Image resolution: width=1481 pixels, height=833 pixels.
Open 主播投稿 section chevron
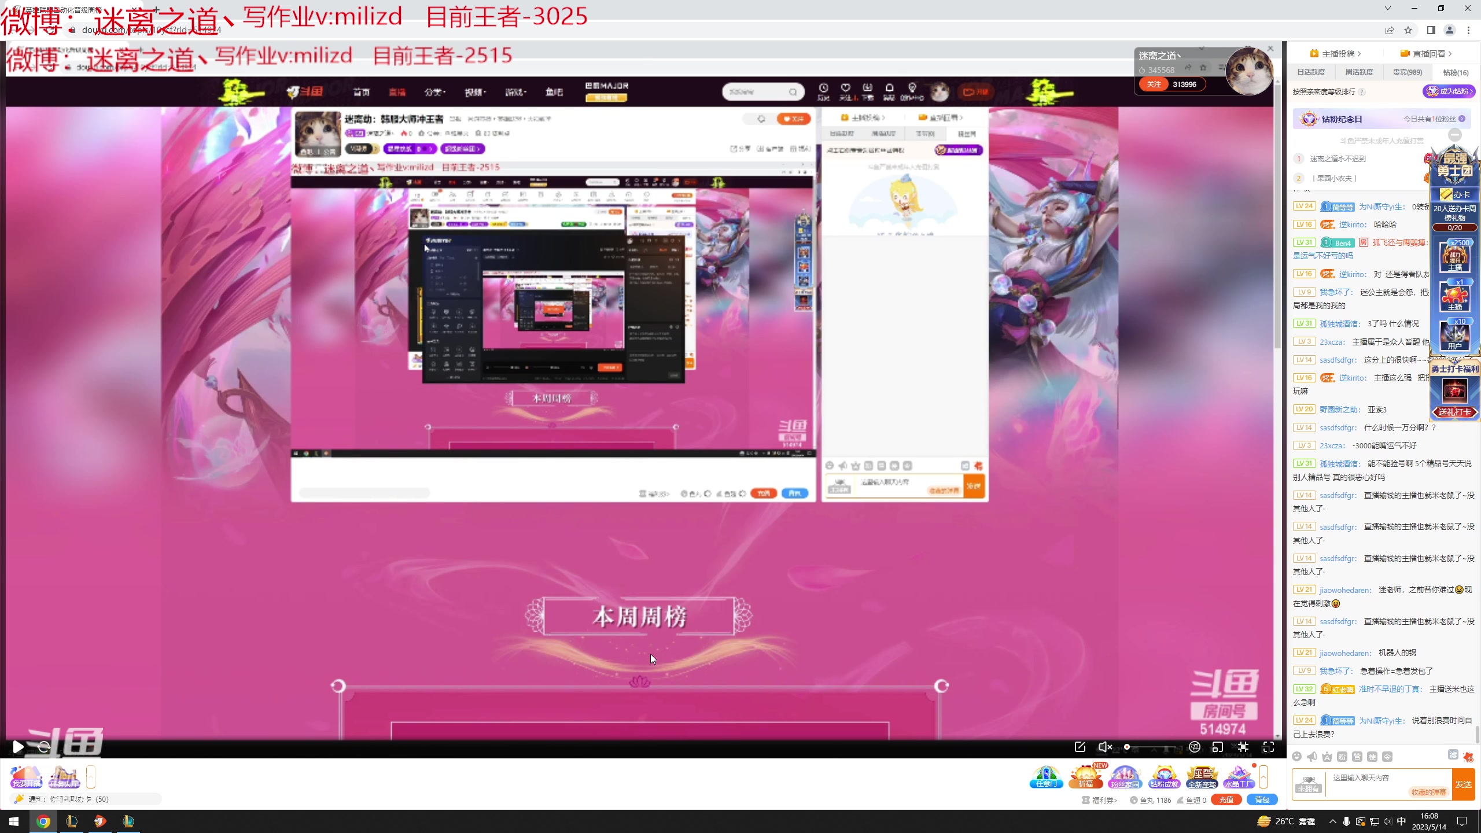[1359, 54]
